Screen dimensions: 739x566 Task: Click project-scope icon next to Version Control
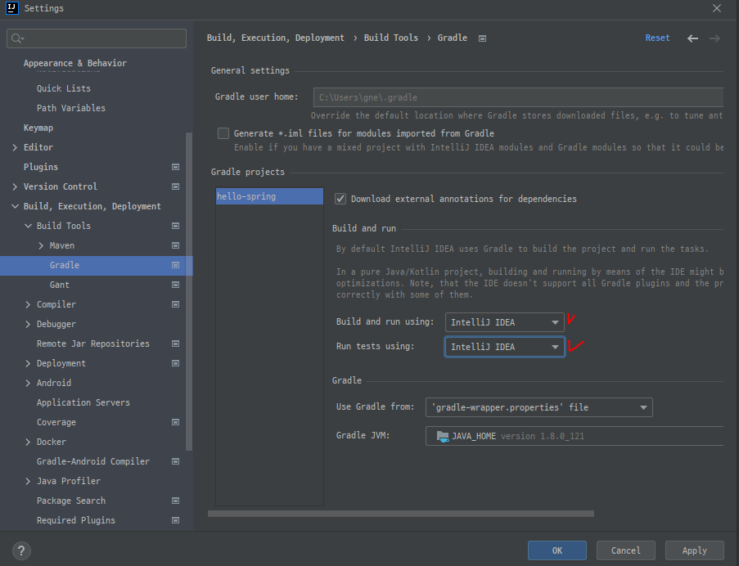(x=175, y=187)
